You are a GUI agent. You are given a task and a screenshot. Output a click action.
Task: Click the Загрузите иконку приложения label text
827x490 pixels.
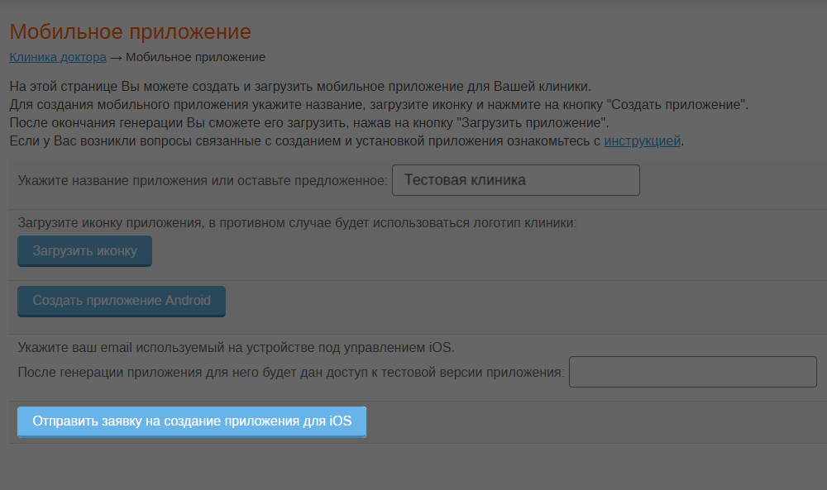coord(297,223)
